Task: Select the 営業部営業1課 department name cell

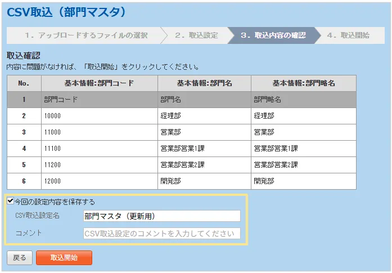Action: (204, 149)
